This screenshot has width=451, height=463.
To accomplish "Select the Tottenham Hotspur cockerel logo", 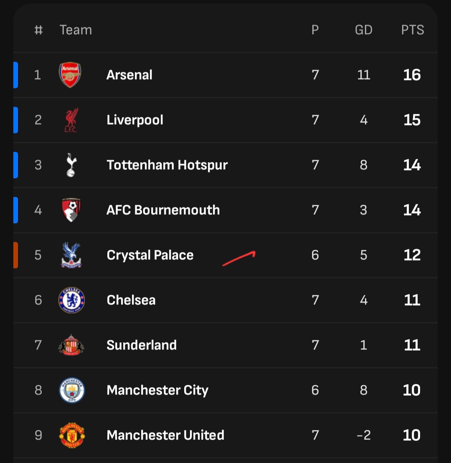I will pyautogui.click(x=71, y=165).
